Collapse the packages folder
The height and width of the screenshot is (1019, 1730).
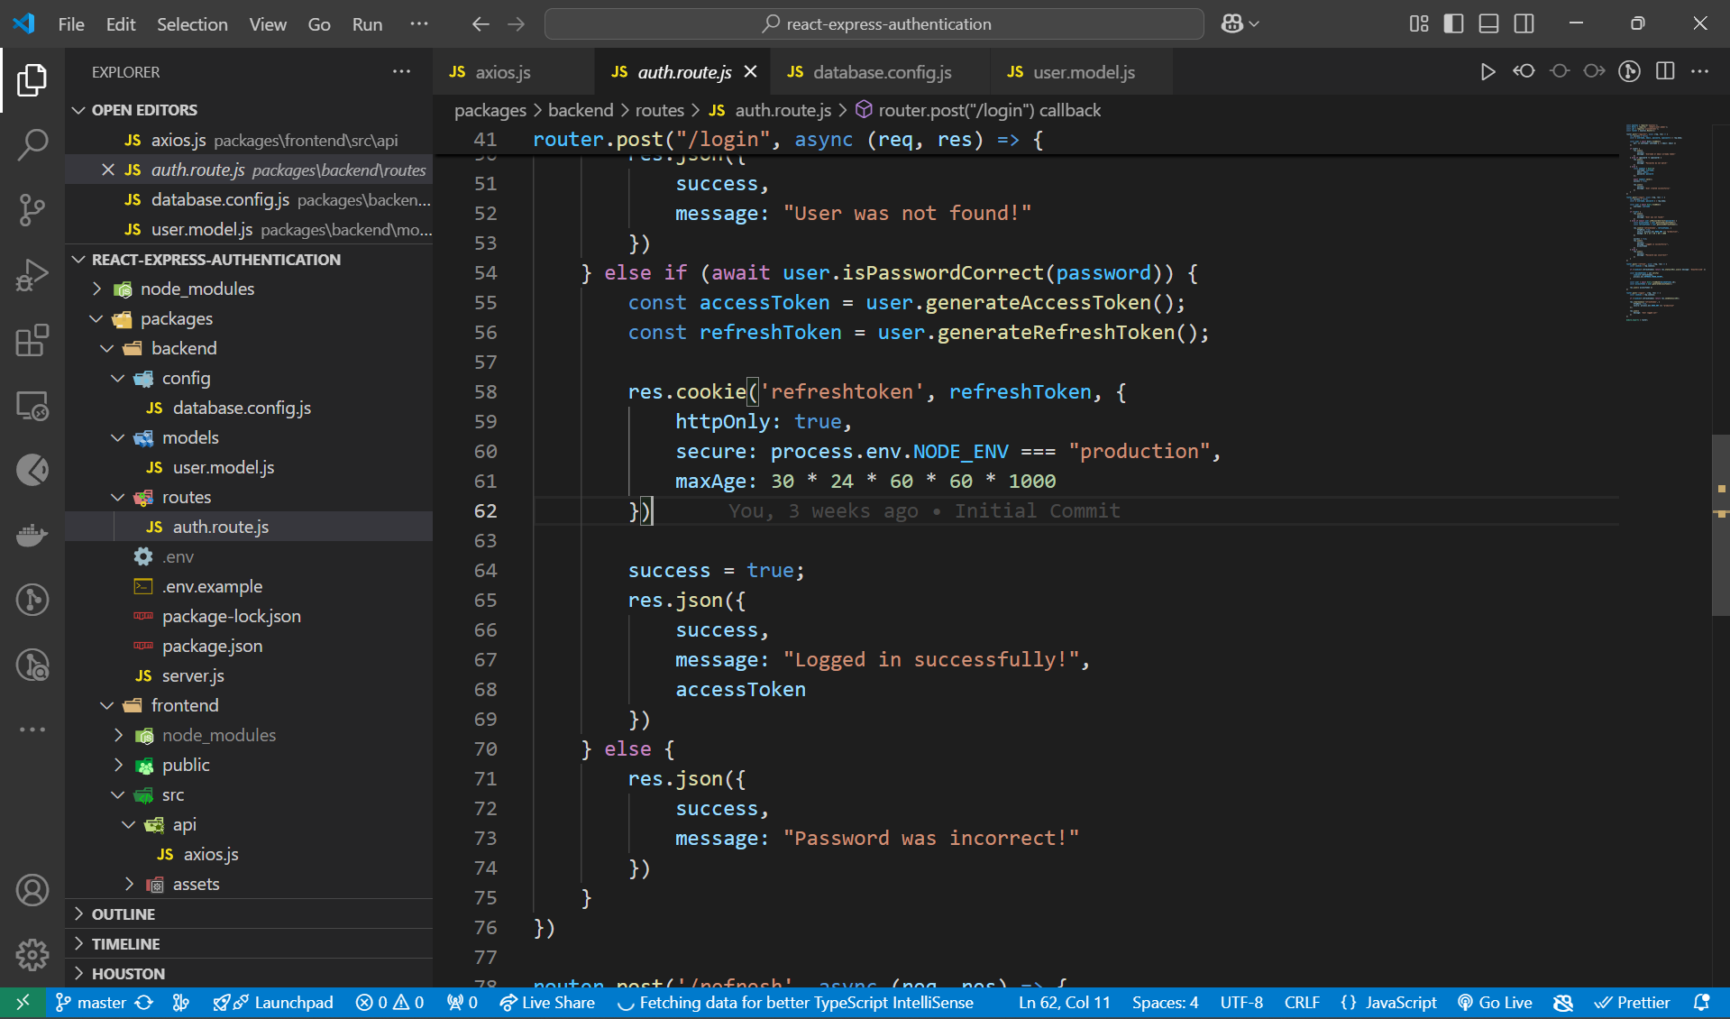coord(249,318)
